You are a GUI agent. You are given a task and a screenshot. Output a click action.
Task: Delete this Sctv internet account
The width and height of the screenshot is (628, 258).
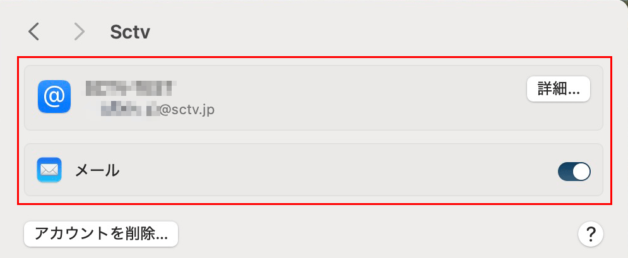(x=101, y=234)
